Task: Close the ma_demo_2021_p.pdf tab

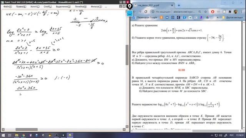Action: point(172,5)
